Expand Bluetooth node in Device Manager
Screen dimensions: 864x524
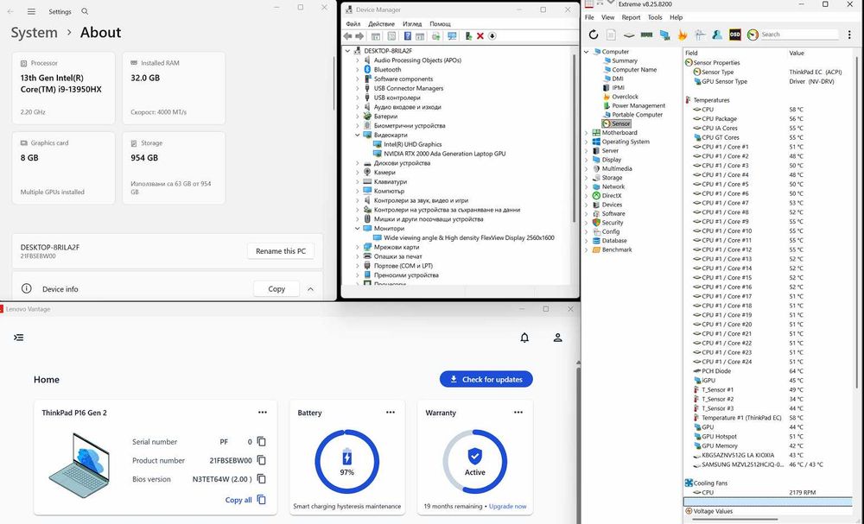coord(357,69)
